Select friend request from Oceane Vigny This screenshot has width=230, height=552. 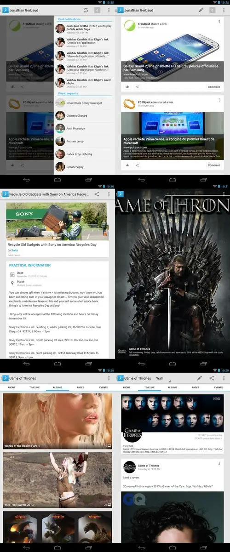click(x=83, y=167)
